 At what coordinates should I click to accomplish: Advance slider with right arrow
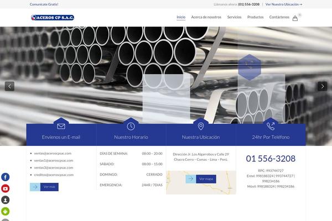pos(322,86)
